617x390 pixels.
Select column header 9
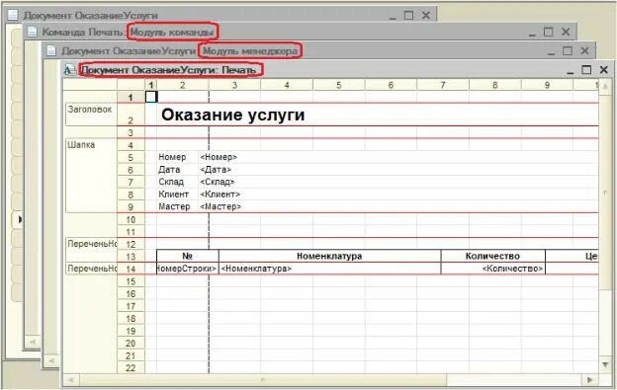[x=547, y=85]
